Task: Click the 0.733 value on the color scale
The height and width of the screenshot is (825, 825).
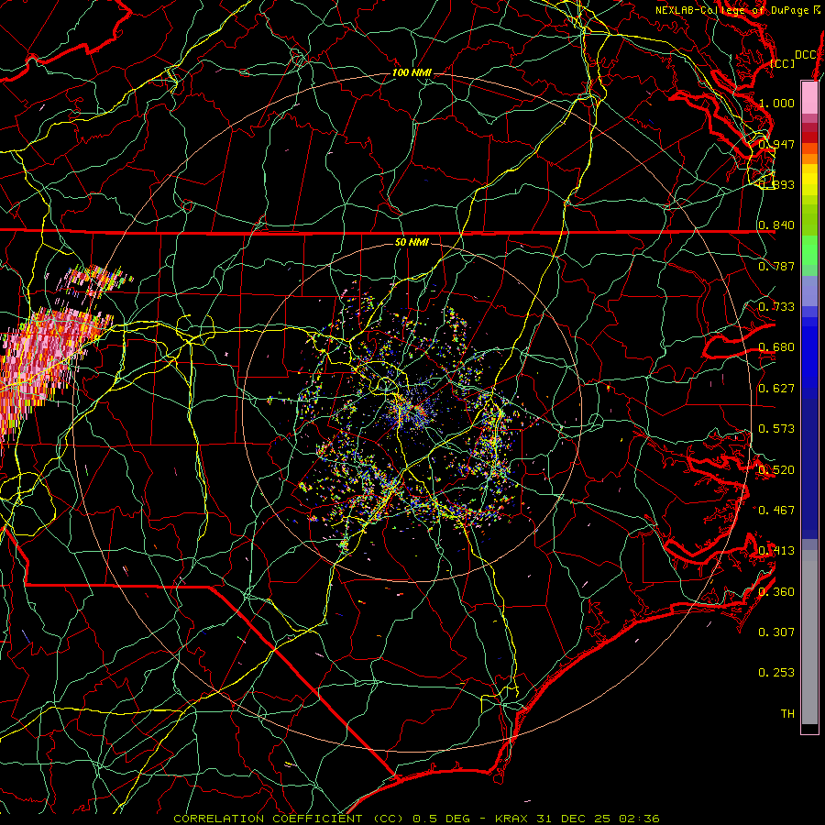Action: click(x=776, y=307)
